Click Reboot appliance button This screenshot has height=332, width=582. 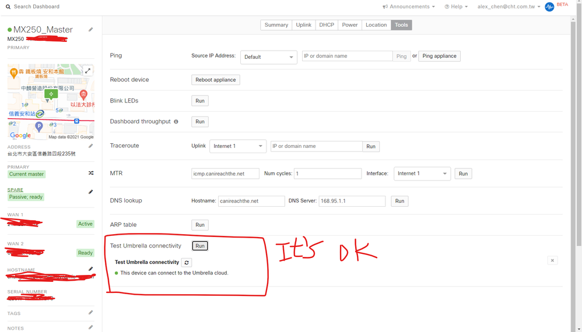point(216,80)
